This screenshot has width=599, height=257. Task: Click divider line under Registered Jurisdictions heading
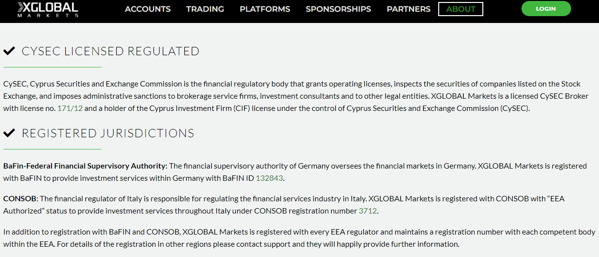coord(52,149)
